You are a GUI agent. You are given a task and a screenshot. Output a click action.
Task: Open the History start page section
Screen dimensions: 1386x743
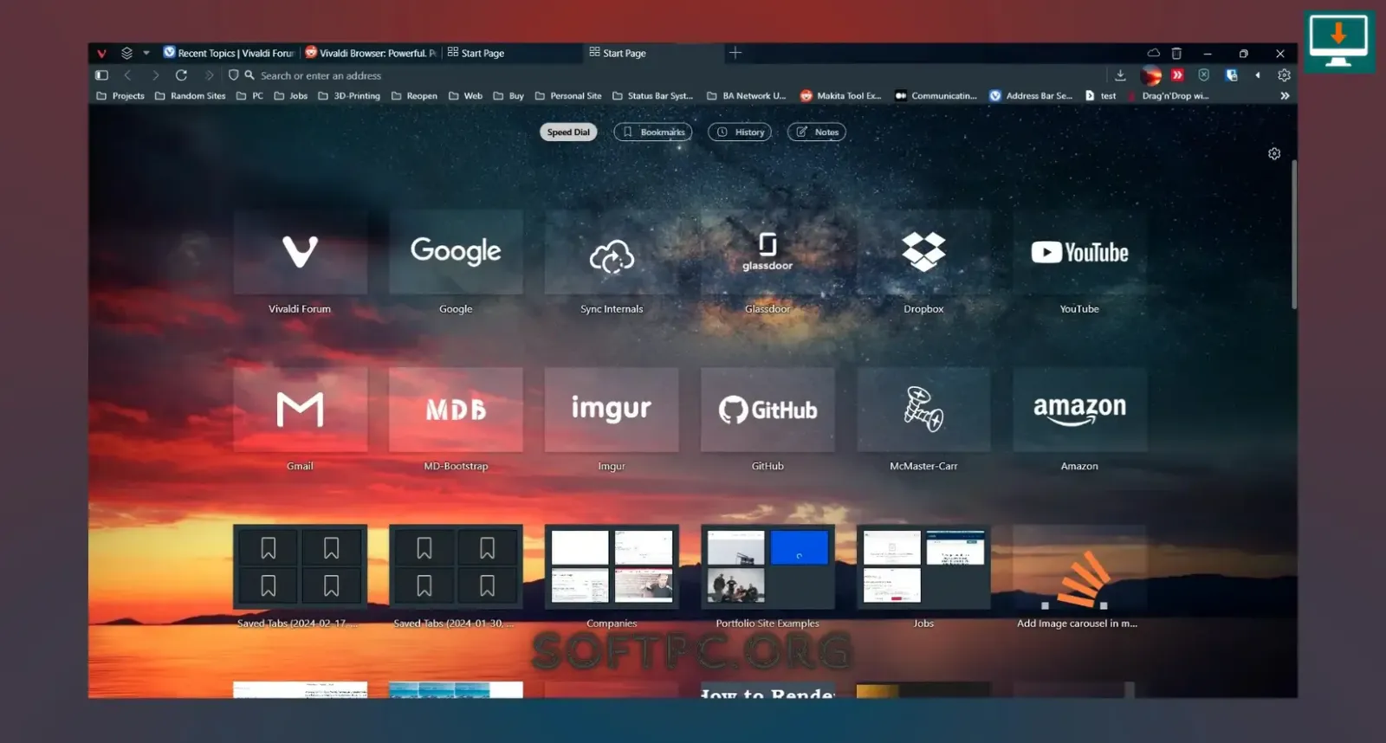click(x=740, y=132)
